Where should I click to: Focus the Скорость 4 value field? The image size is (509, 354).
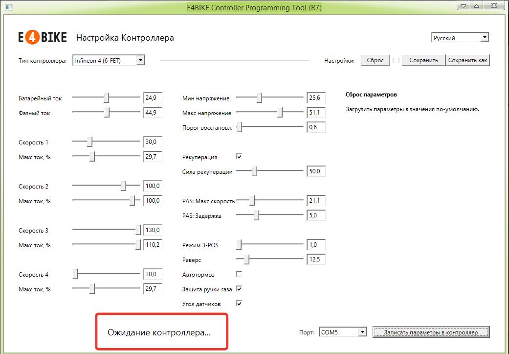(x=153, y=274)
